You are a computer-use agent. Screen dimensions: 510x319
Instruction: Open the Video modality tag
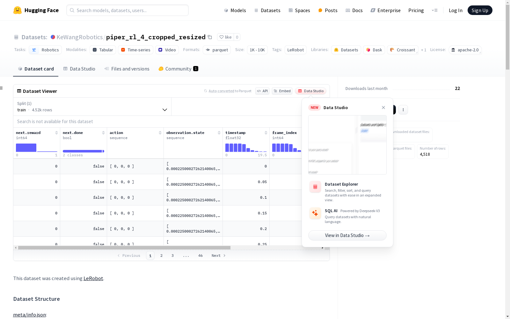click(167, 50)
